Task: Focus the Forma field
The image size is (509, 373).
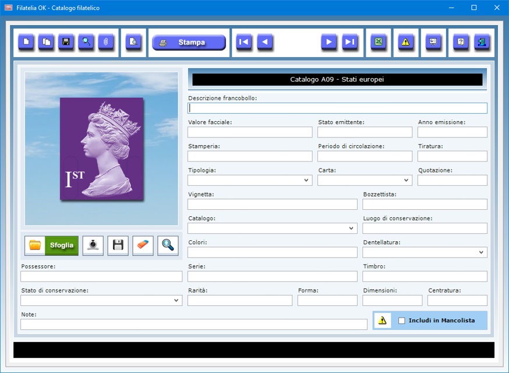Action: point(327,301)
